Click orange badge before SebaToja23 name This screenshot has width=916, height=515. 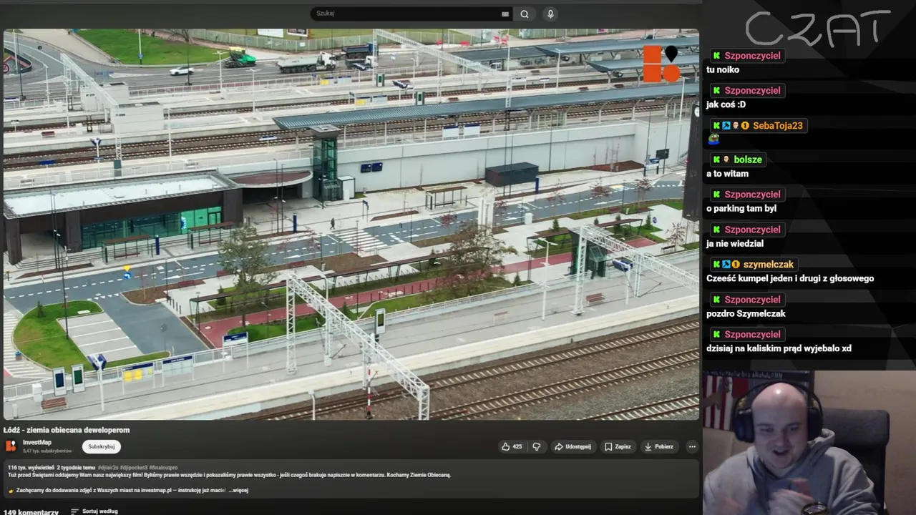point(744,126)
